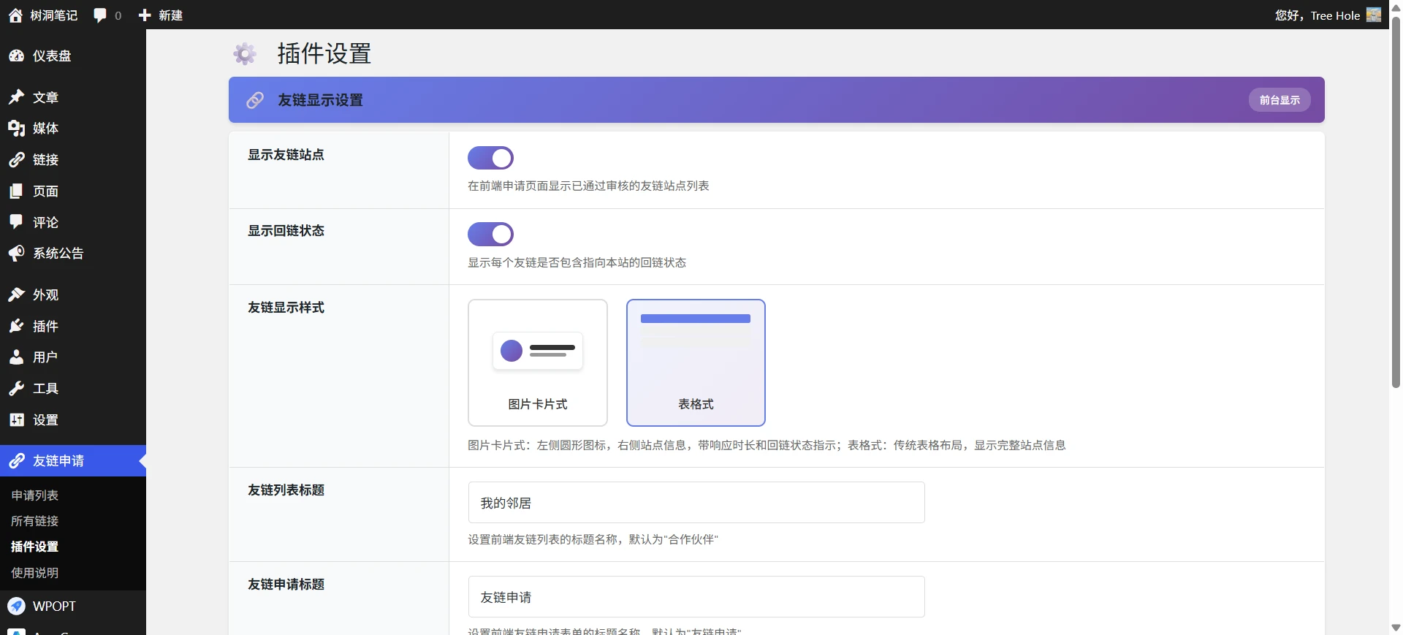Click the 友链列表标题 text field
Screen dimensions: 1403x635
point(696,503)
